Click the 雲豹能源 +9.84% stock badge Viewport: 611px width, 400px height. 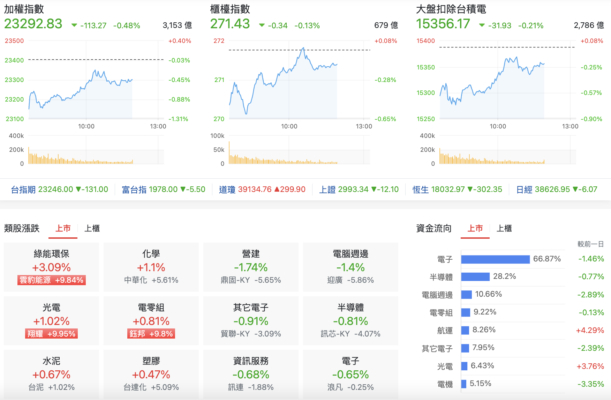pyautogui.click(x=52, y=280)
